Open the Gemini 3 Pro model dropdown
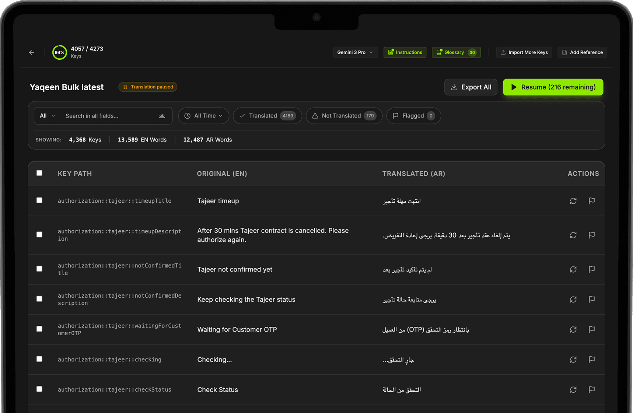This screenshot has height=413, width=633. (x=355, y=52)
